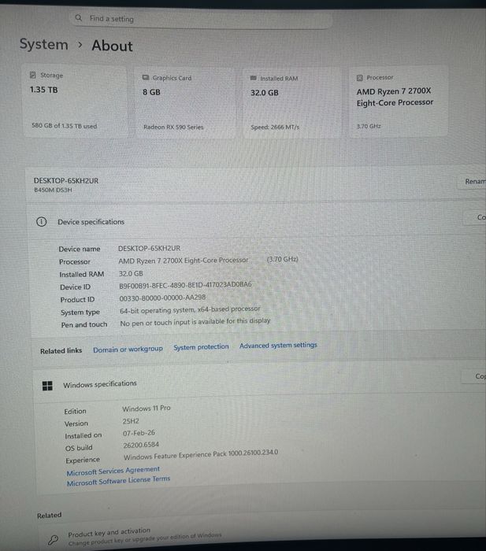Viewport: 486px width, 551px height.
Task: Select Device ID value B9F00891-8FEC-4890-BE1D-417023AD0BA6
Action: [185, 285]
